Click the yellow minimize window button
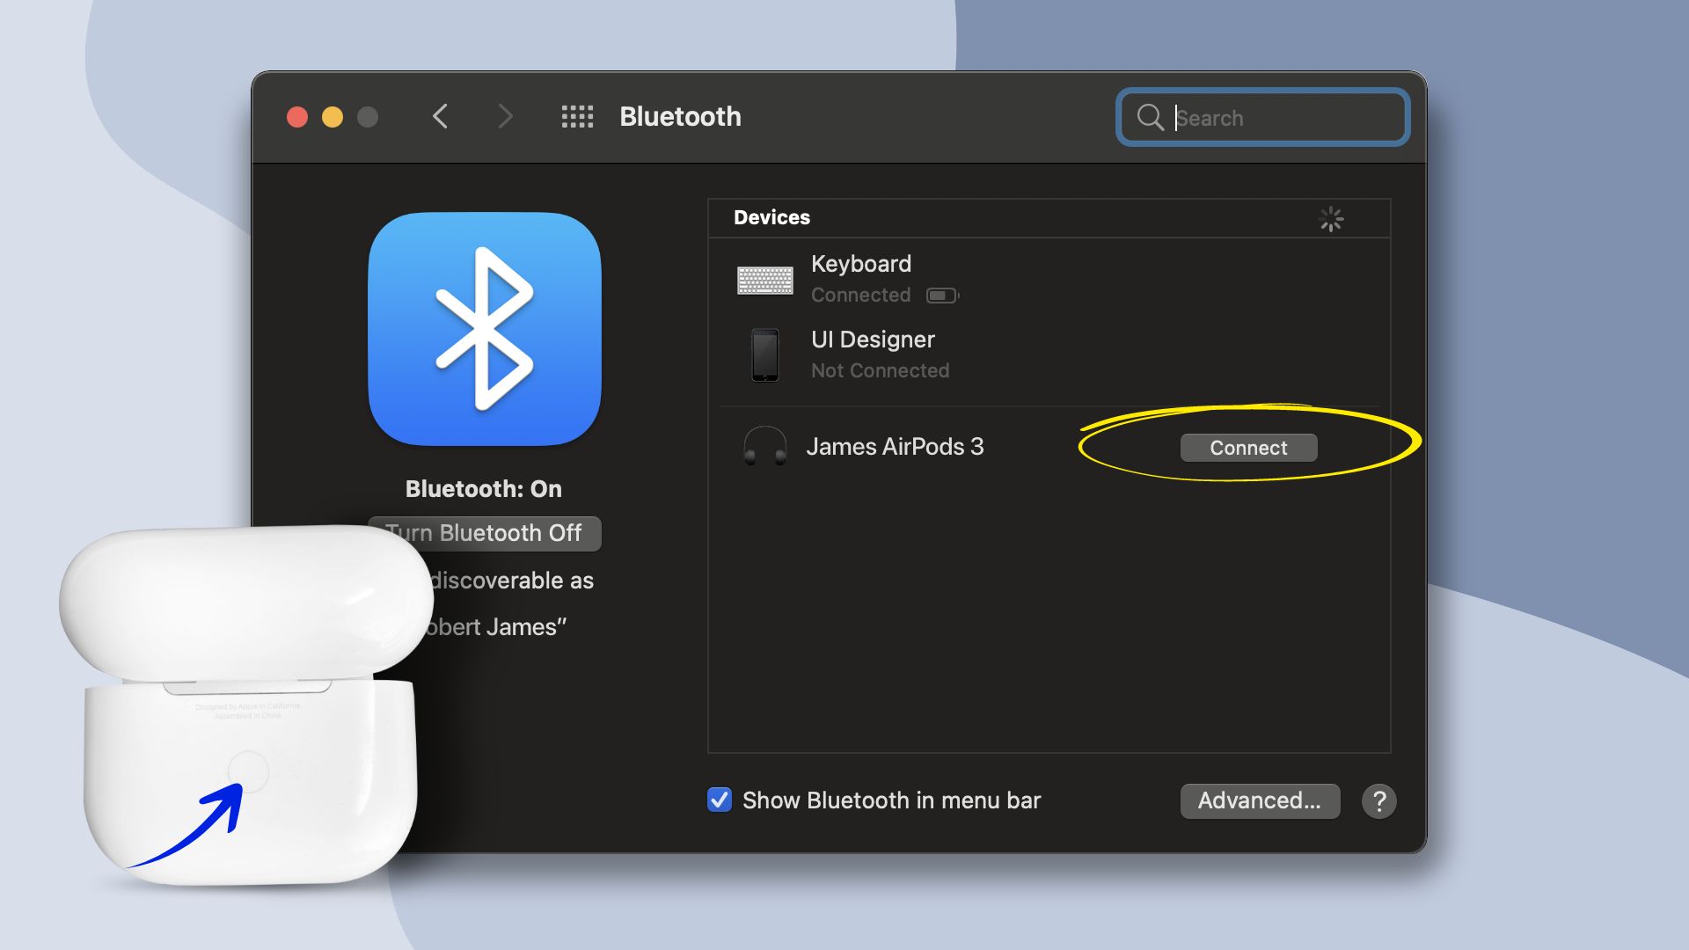This screenshot has height=950, width=1689. click(333, 117)
